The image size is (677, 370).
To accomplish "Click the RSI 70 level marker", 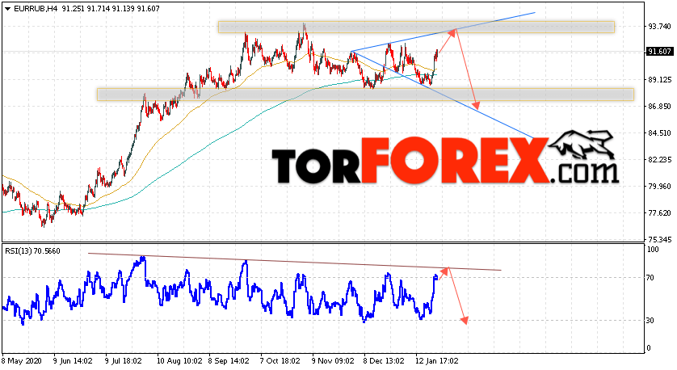I will point(650,278).
